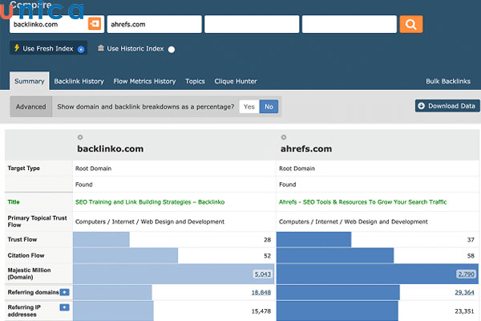Switch to the Flow Metrics History tab
The height and width of the screenshot is (321, 481).
tap(144, 81)
